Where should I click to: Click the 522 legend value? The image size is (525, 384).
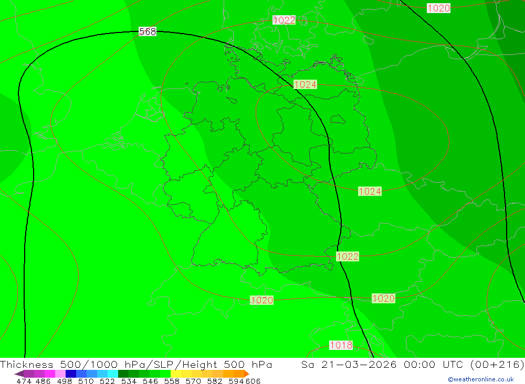pyautogui.click(x=107, y=381)
